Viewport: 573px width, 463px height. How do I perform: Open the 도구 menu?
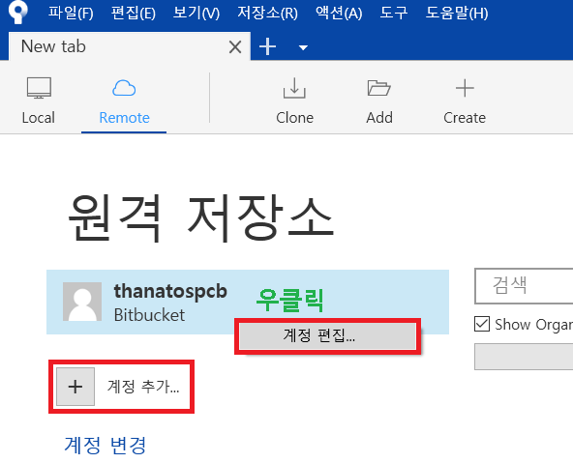click(x=394, y=14)
